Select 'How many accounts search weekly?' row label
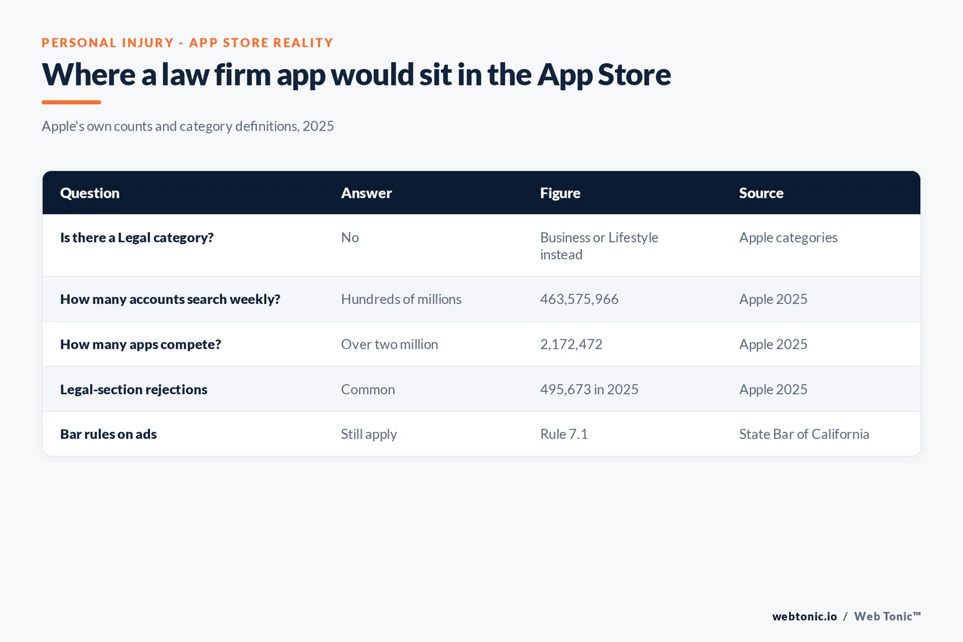 (x=170, y=299)
